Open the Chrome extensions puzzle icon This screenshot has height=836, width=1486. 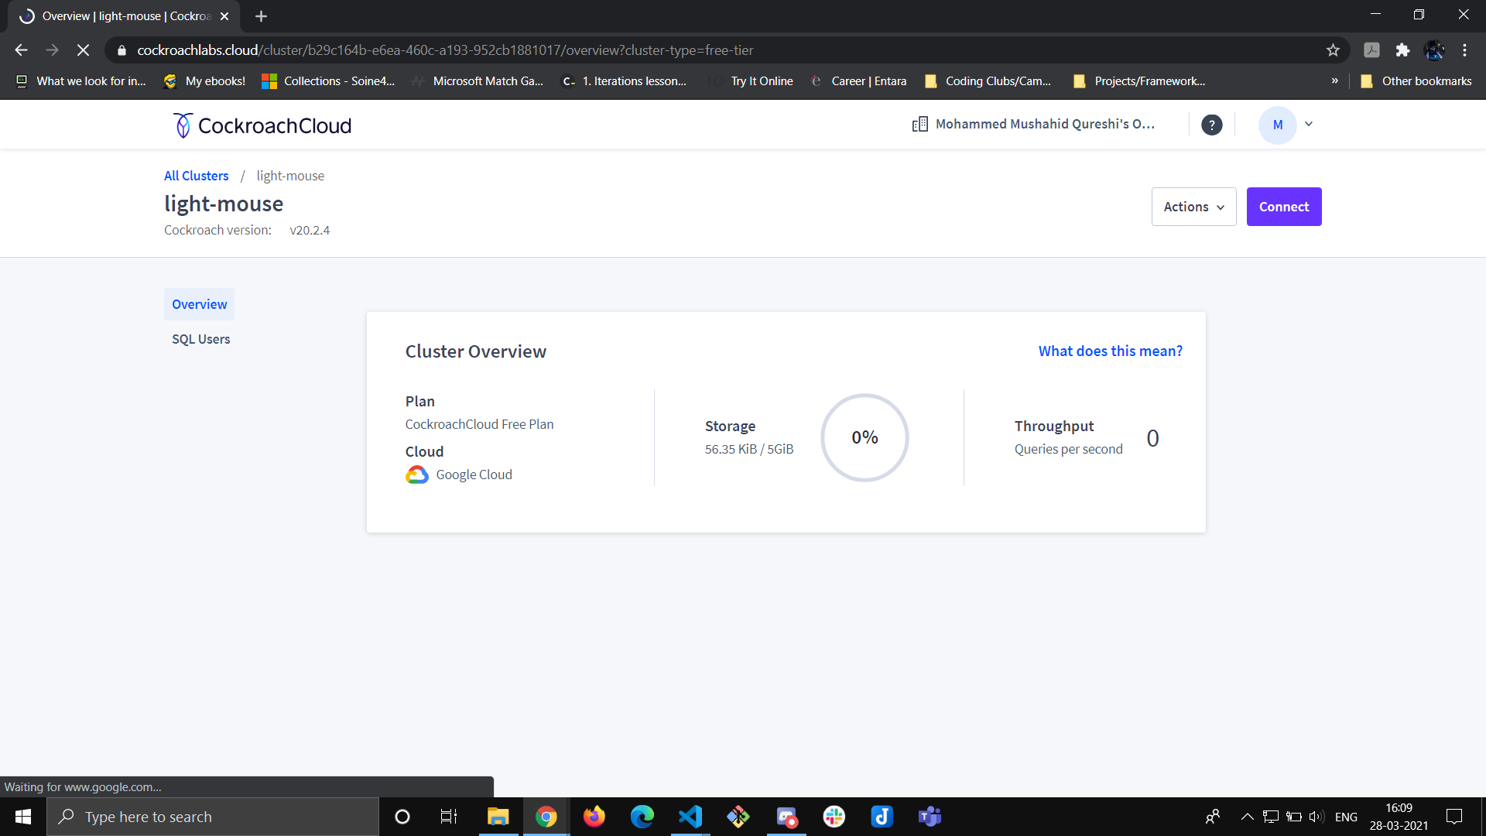tap(1402, 50)
